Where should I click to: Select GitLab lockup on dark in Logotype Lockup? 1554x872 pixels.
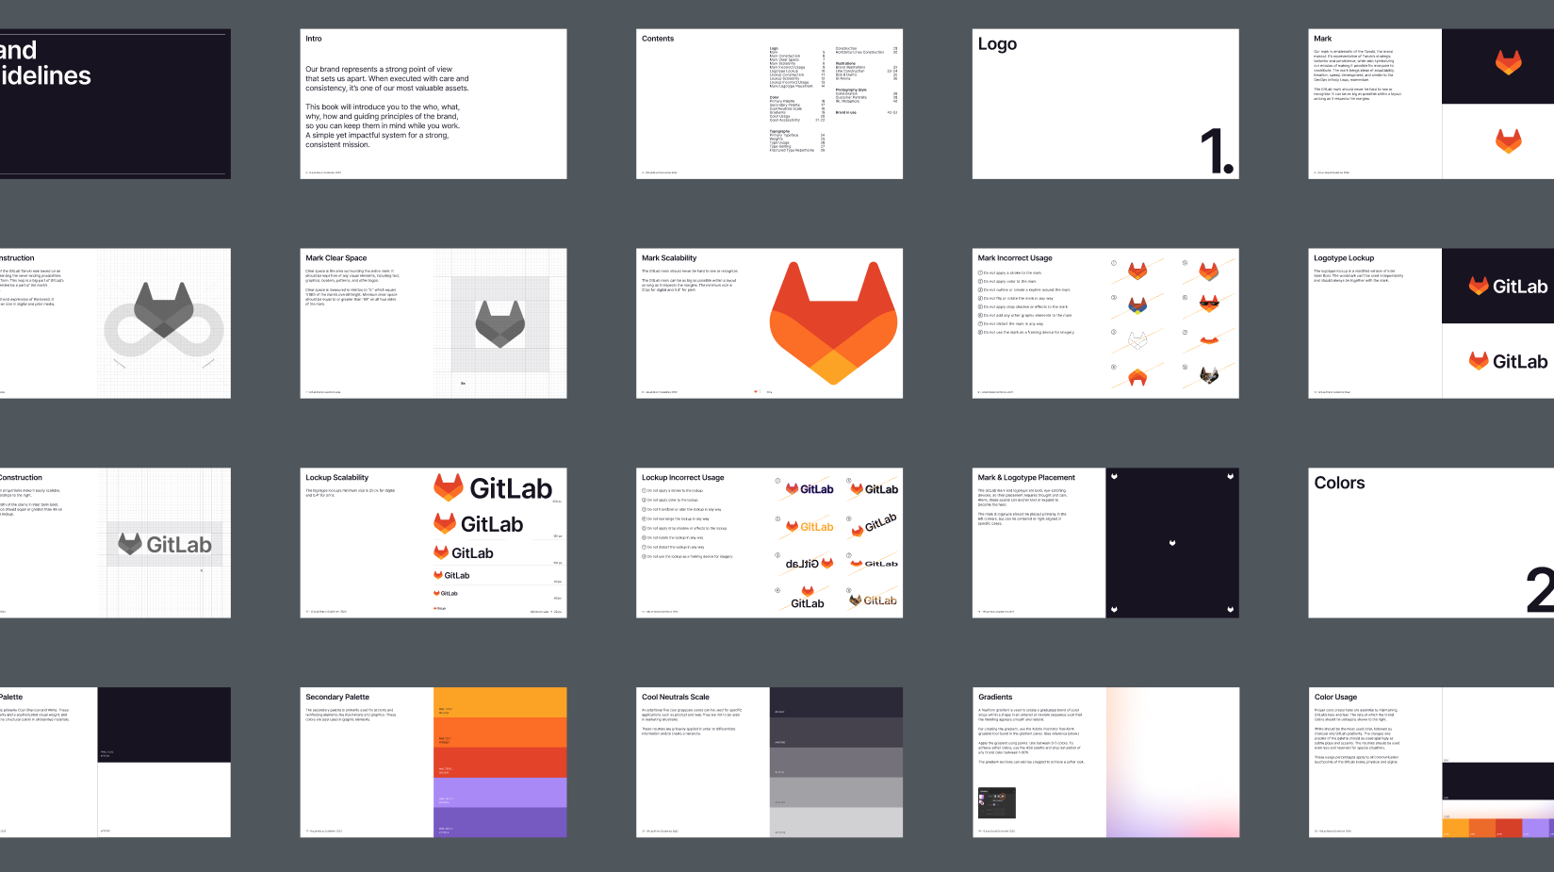pos(1508,287)
